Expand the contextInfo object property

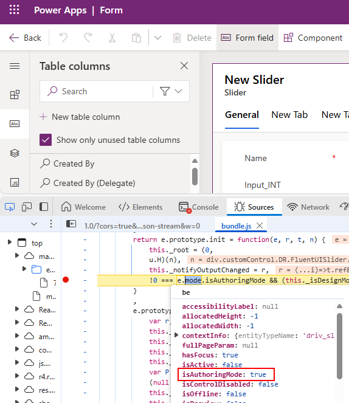point(176,335)
